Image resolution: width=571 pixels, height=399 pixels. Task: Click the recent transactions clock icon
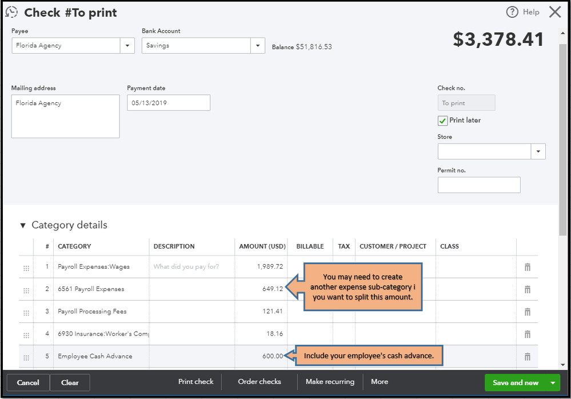point(11,12)
